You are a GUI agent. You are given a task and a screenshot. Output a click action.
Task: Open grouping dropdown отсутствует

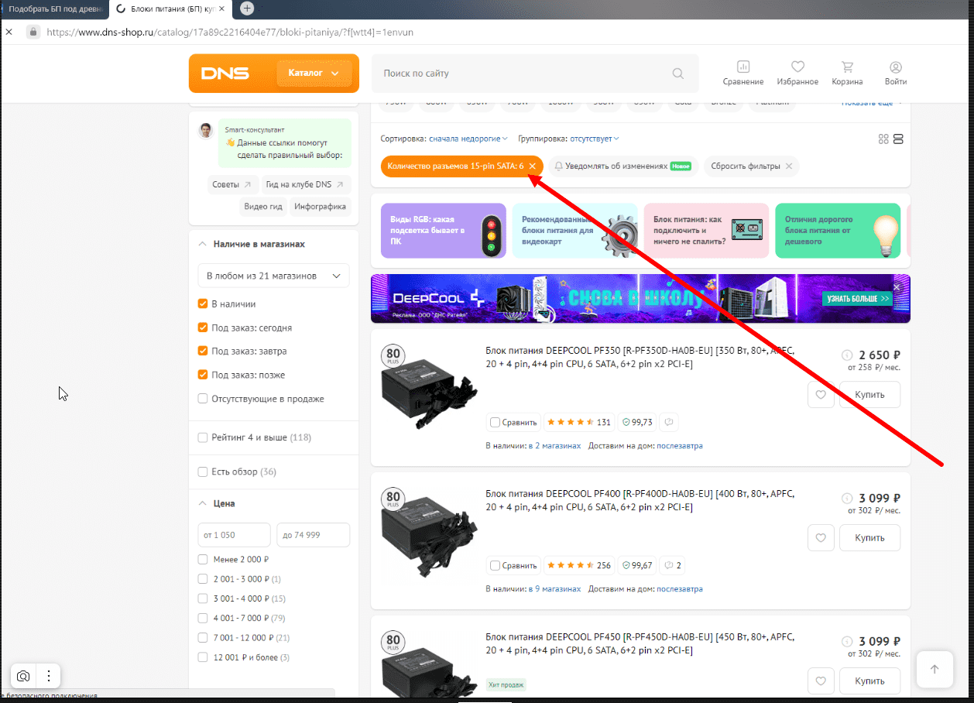coord(595,139)
